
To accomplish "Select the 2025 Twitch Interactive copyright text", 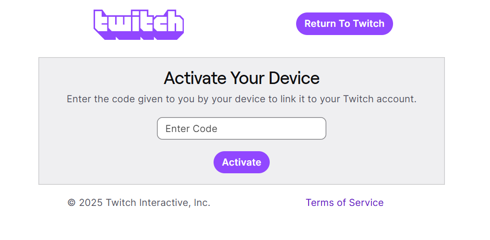I will click(x=139, y=203).
